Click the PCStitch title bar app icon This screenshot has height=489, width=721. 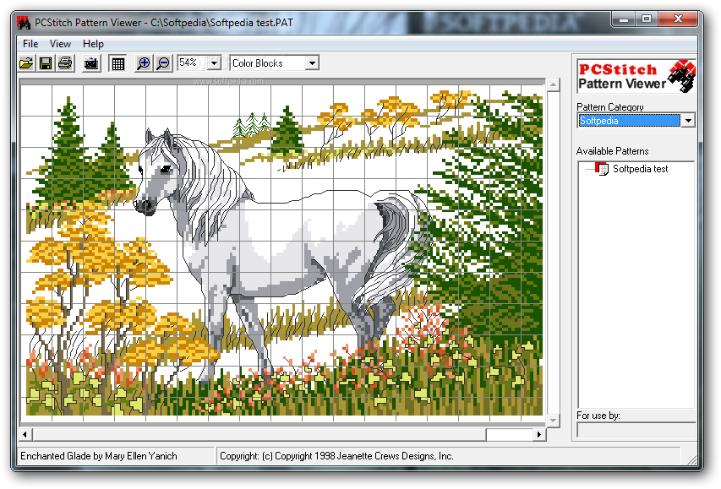click(x=24, y=23)
